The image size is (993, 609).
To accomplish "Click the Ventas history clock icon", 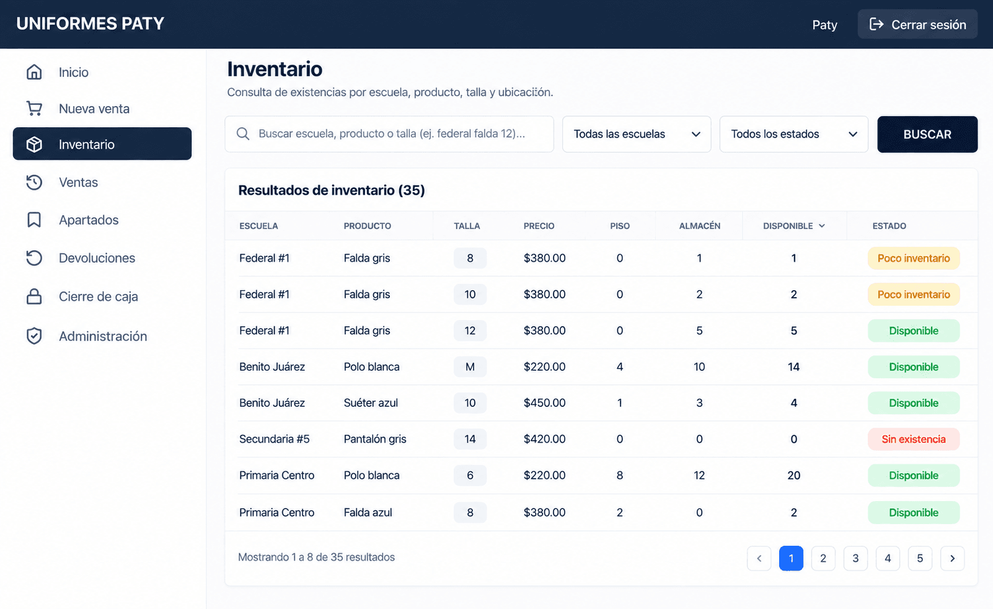I will (34, 182).
